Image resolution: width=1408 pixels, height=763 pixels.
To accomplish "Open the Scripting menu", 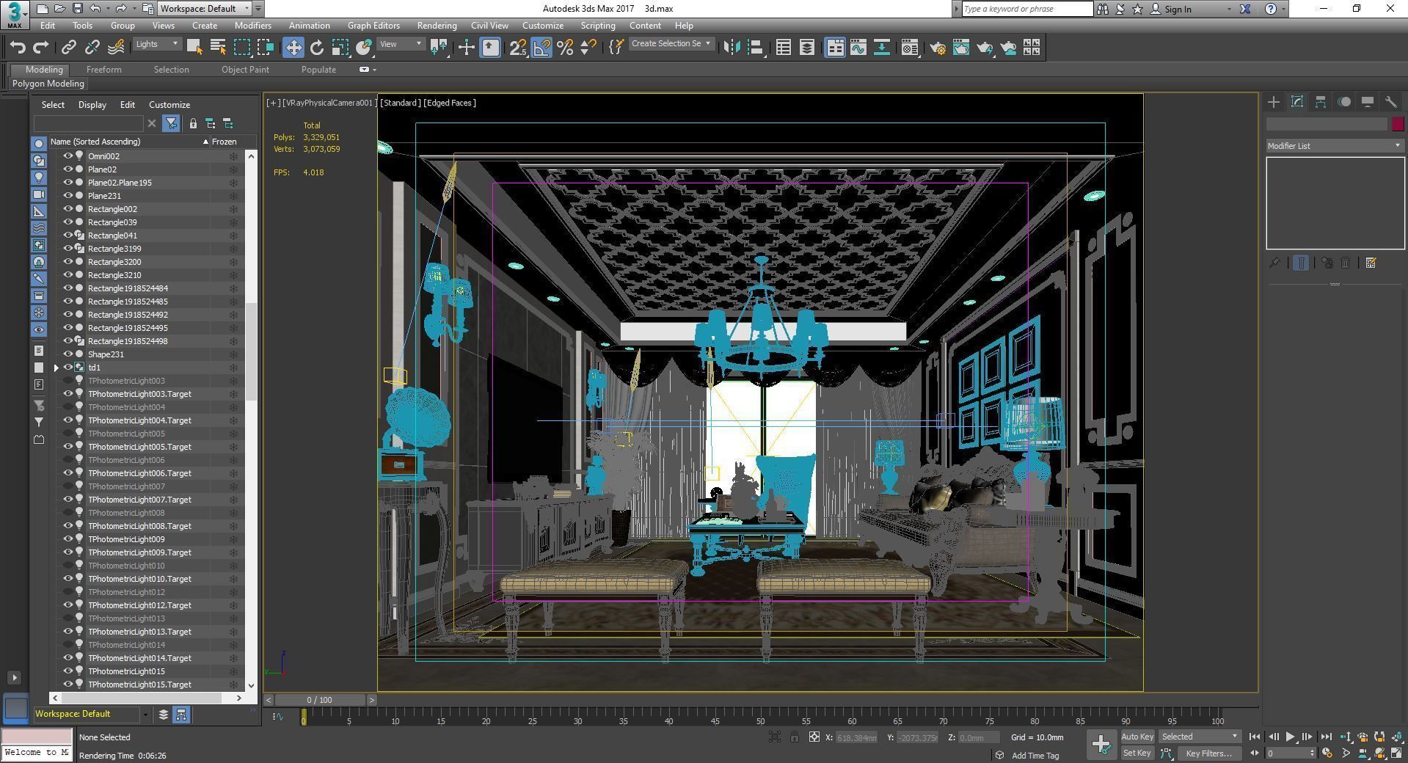I will pos(598,26).
